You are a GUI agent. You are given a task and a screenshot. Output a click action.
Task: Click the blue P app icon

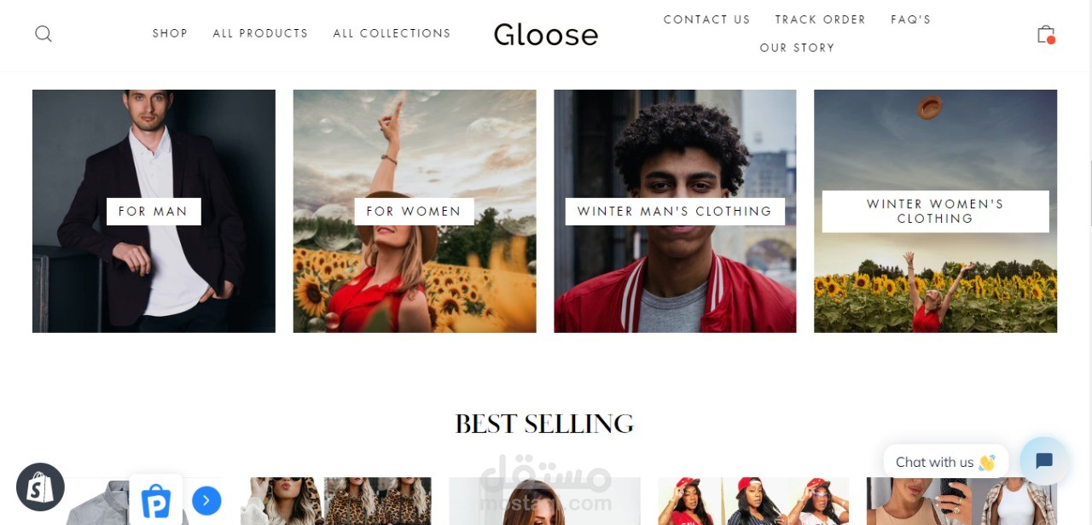tap(156, 501)
